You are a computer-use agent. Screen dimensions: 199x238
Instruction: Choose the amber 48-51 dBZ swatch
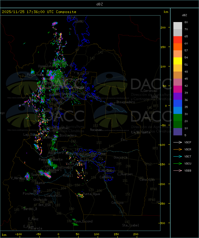(178, 68)
